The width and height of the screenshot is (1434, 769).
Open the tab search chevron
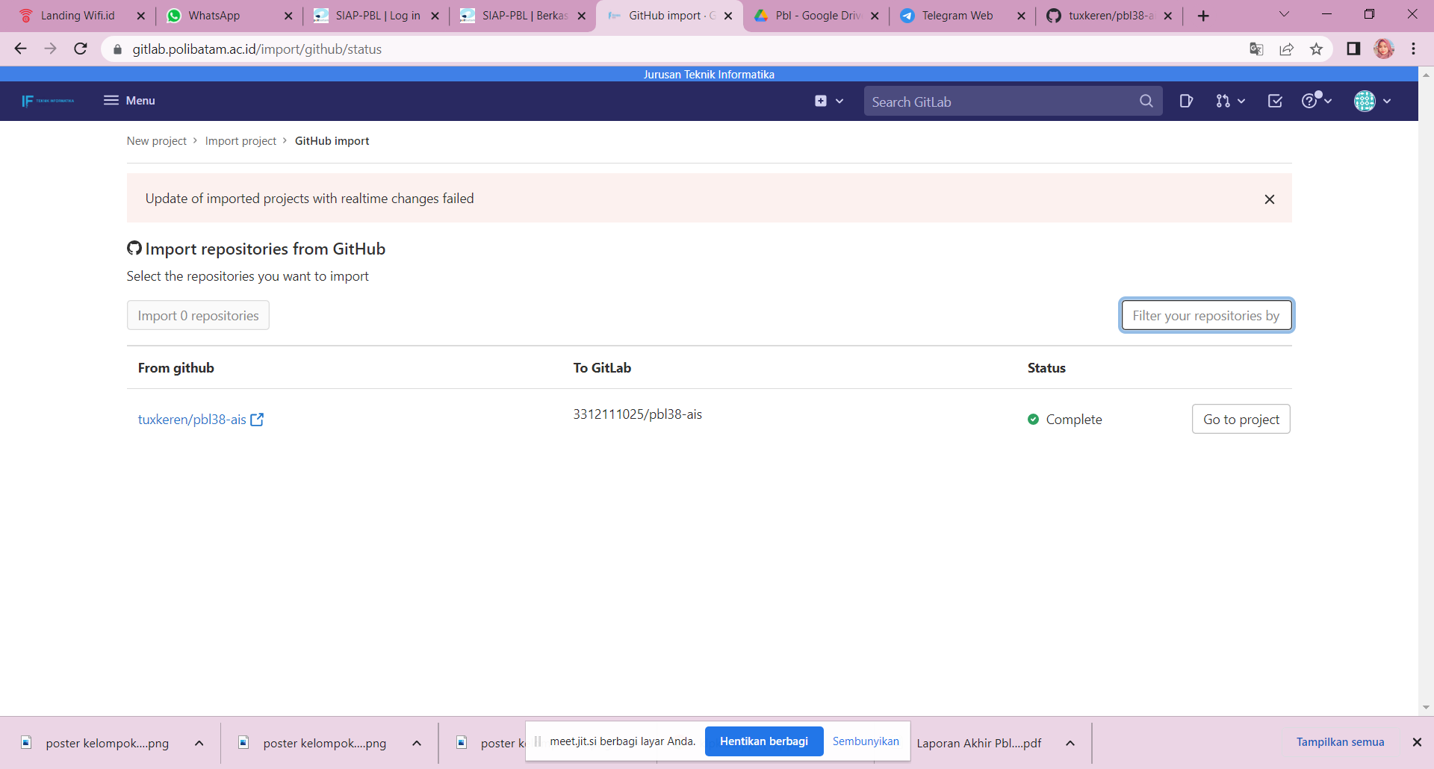(1284, 14)
